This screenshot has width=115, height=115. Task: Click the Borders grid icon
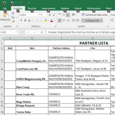click(x=37, y=20)
